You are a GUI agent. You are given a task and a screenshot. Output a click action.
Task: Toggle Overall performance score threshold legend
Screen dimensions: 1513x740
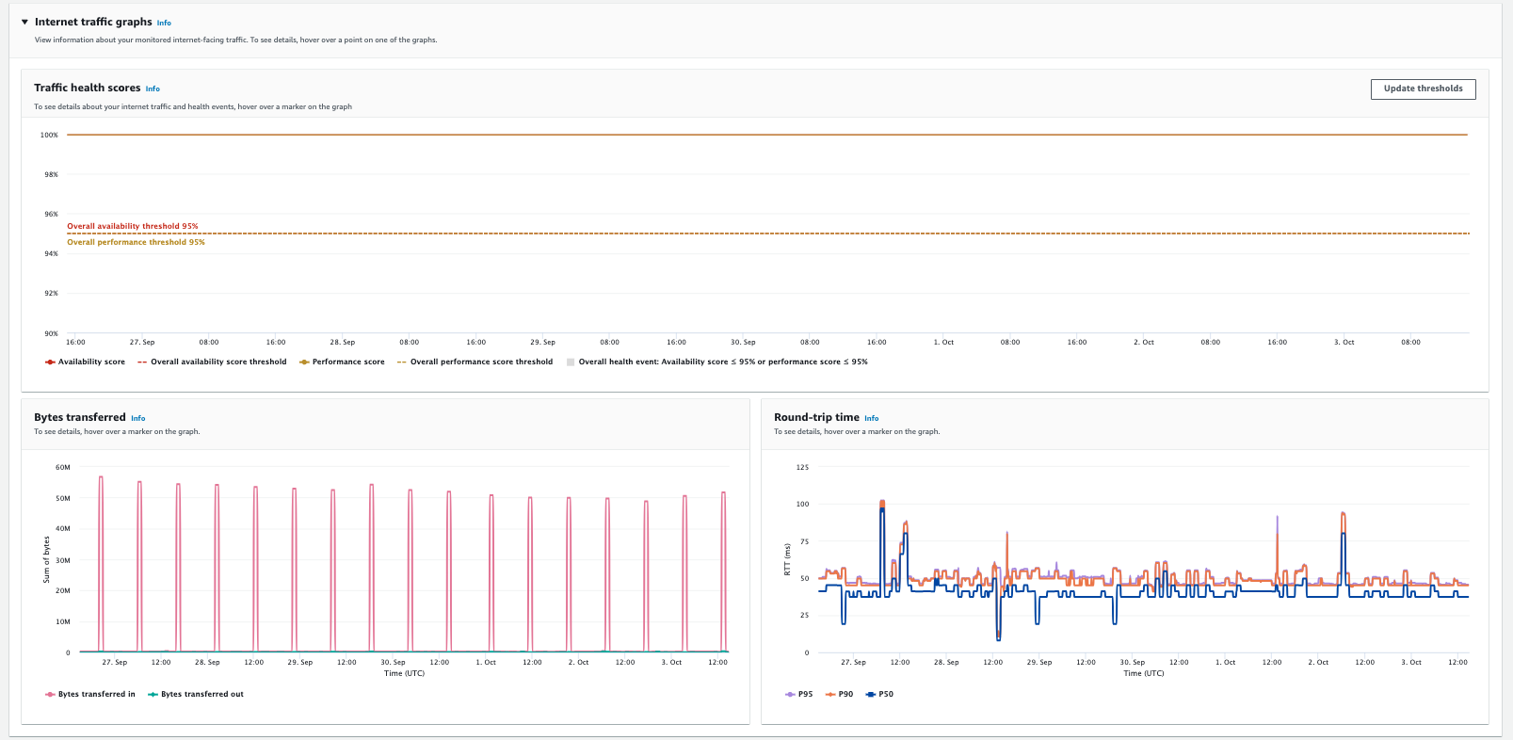click(x=480, y=362)
